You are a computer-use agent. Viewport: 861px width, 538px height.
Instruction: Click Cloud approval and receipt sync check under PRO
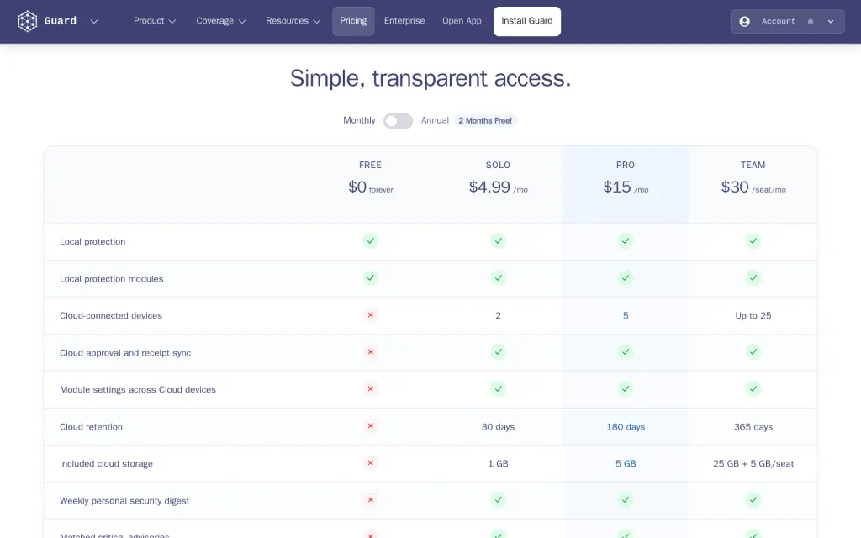[626, 352]
